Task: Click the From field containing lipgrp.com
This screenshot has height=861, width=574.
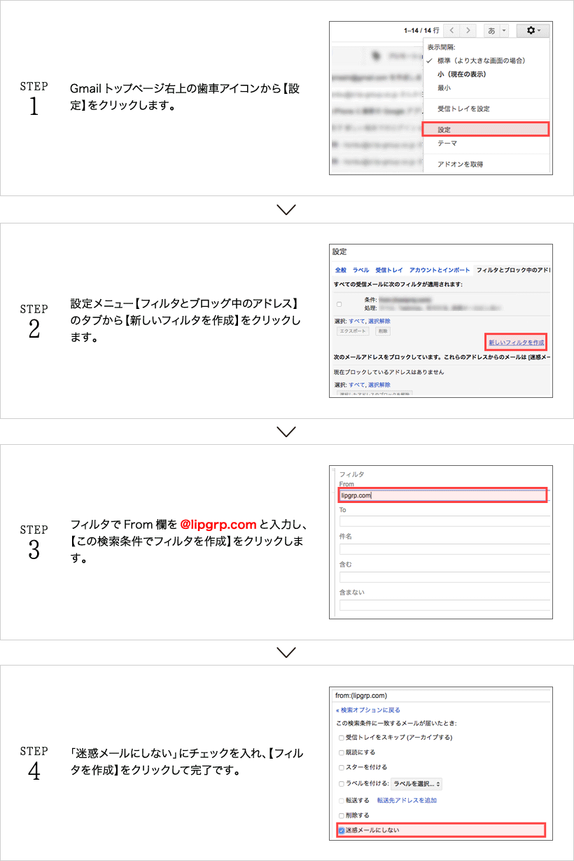Action: click(x=442, y=495)
